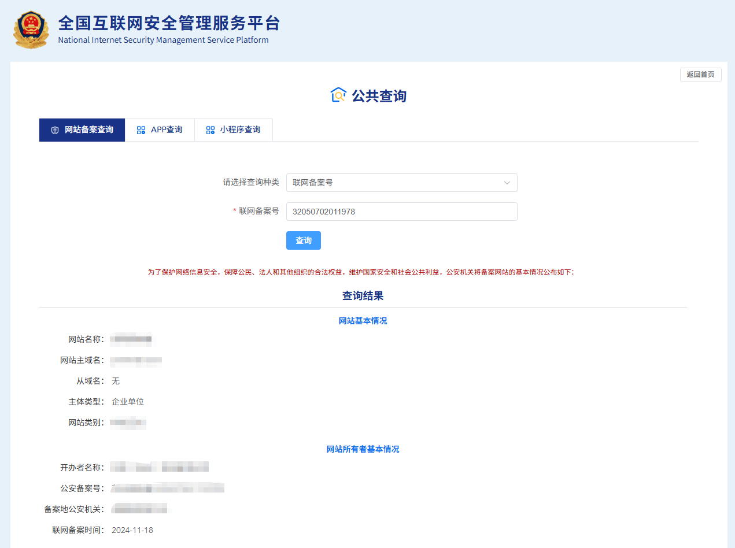The height and width of the screenshot is (548, 735).
Task: Switch to the APP查询 tab
Action: [160, 129]
